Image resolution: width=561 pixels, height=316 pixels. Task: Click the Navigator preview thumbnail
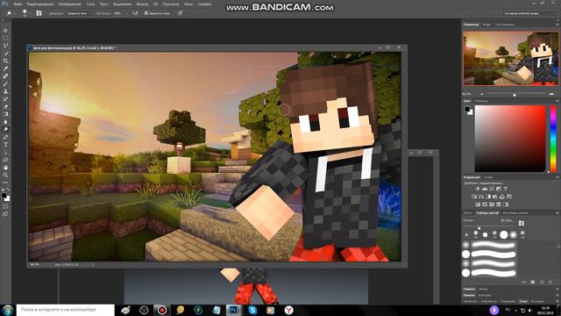click(x=511, y=58)
